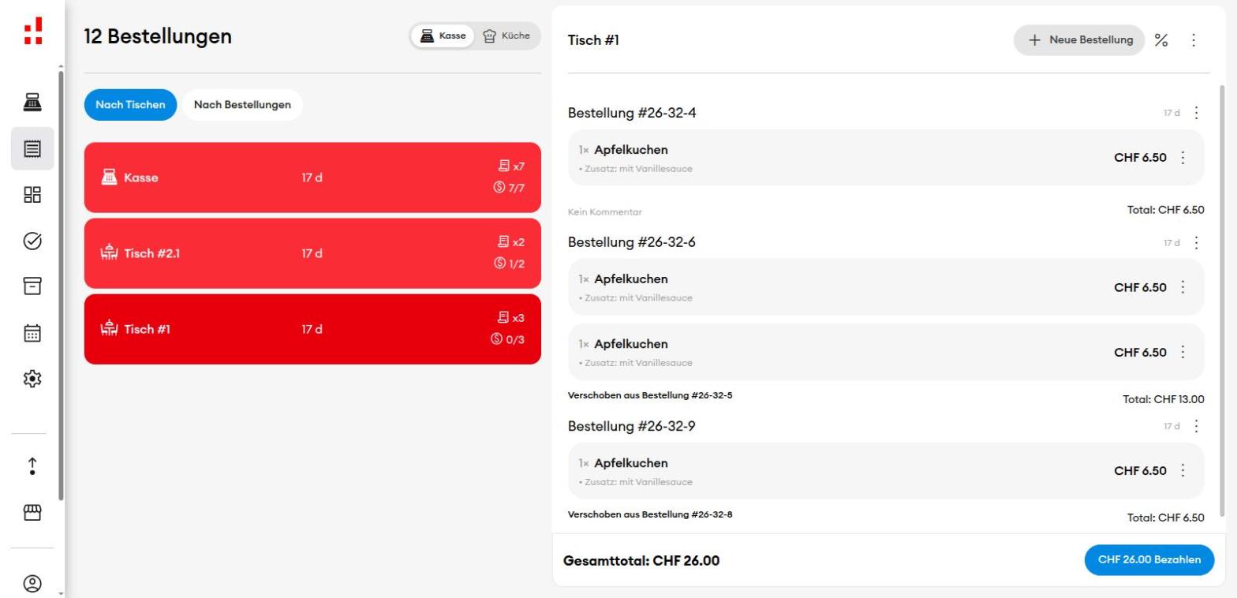The width and height of the screenshot is (1237, 598).
Task: Select the Tisch #2.1 order card
Action: pyautogui.click(x=312, y=253)
